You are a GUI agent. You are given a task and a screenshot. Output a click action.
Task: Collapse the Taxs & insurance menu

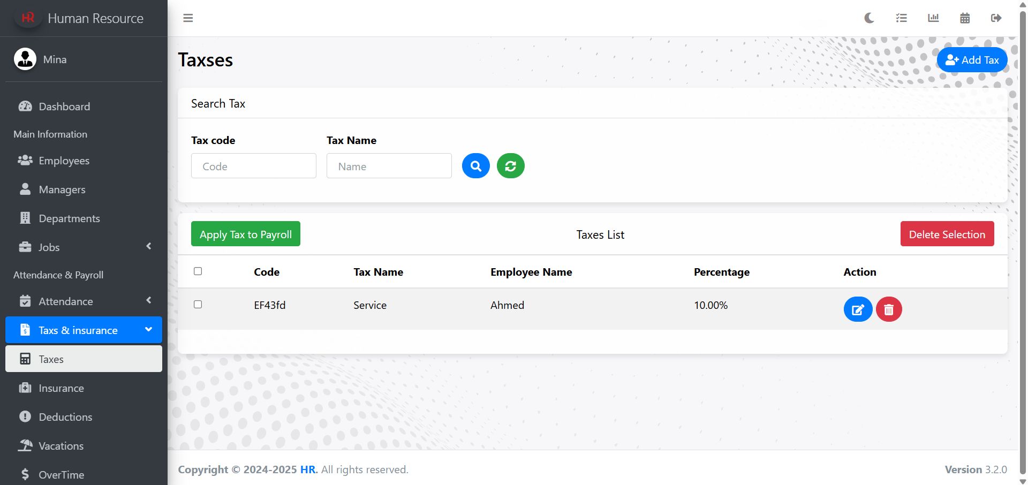(84, 330)
